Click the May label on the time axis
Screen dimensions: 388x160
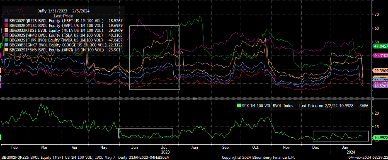pyautogui.click(x=104, y=148)
